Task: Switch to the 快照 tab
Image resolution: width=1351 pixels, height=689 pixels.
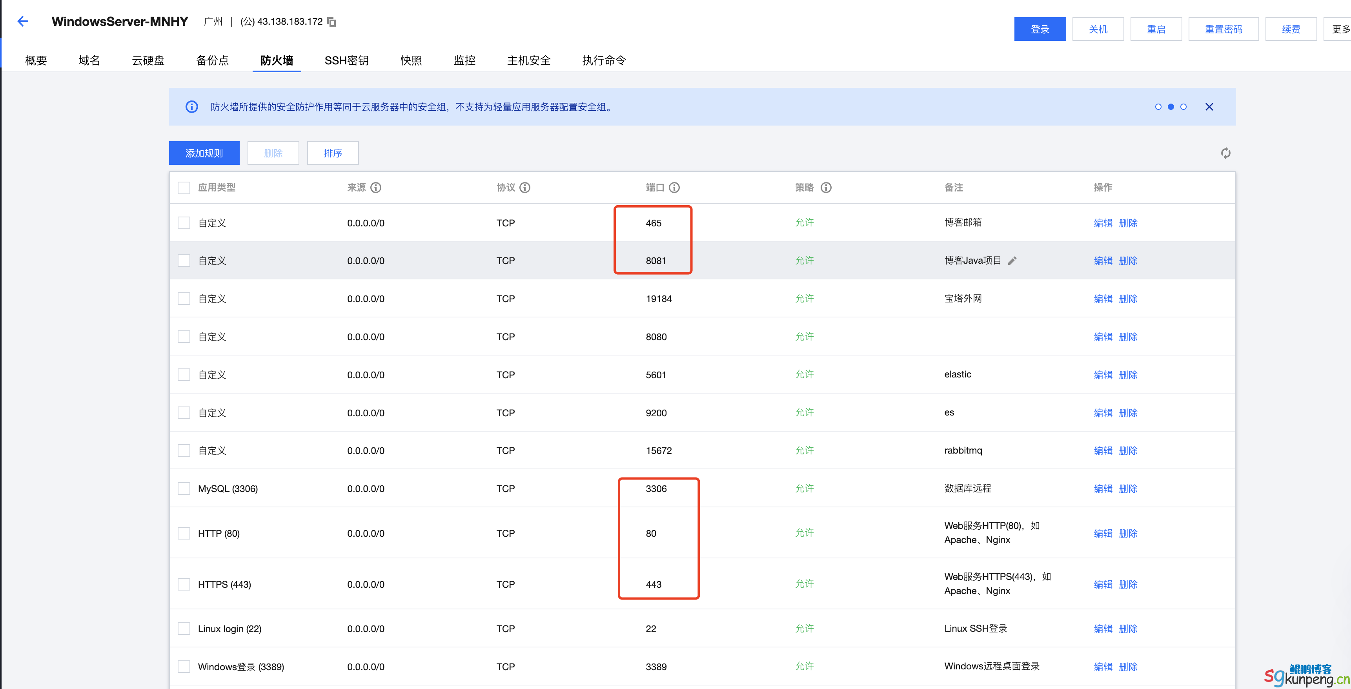Action: coord(411,60)
